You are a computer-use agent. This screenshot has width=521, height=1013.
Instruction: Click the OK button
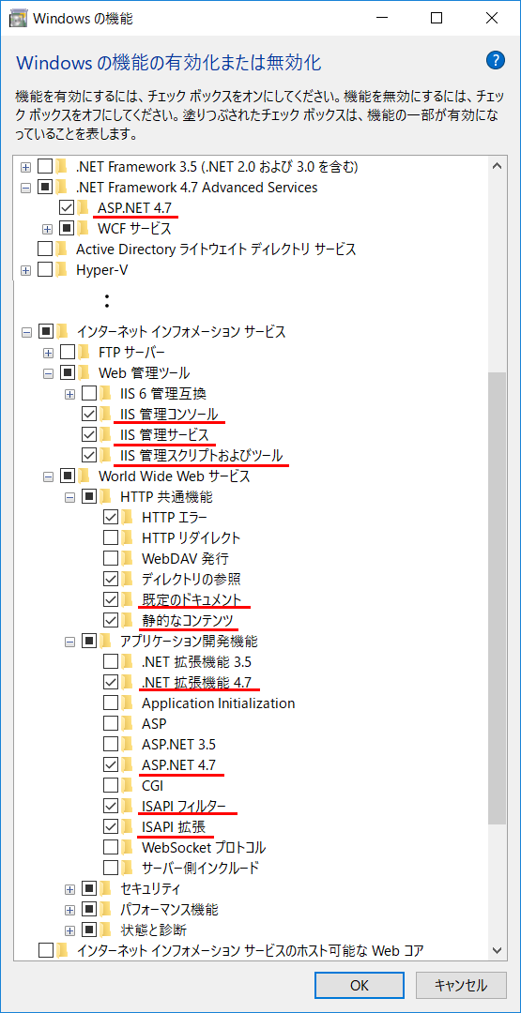[360, 985]
